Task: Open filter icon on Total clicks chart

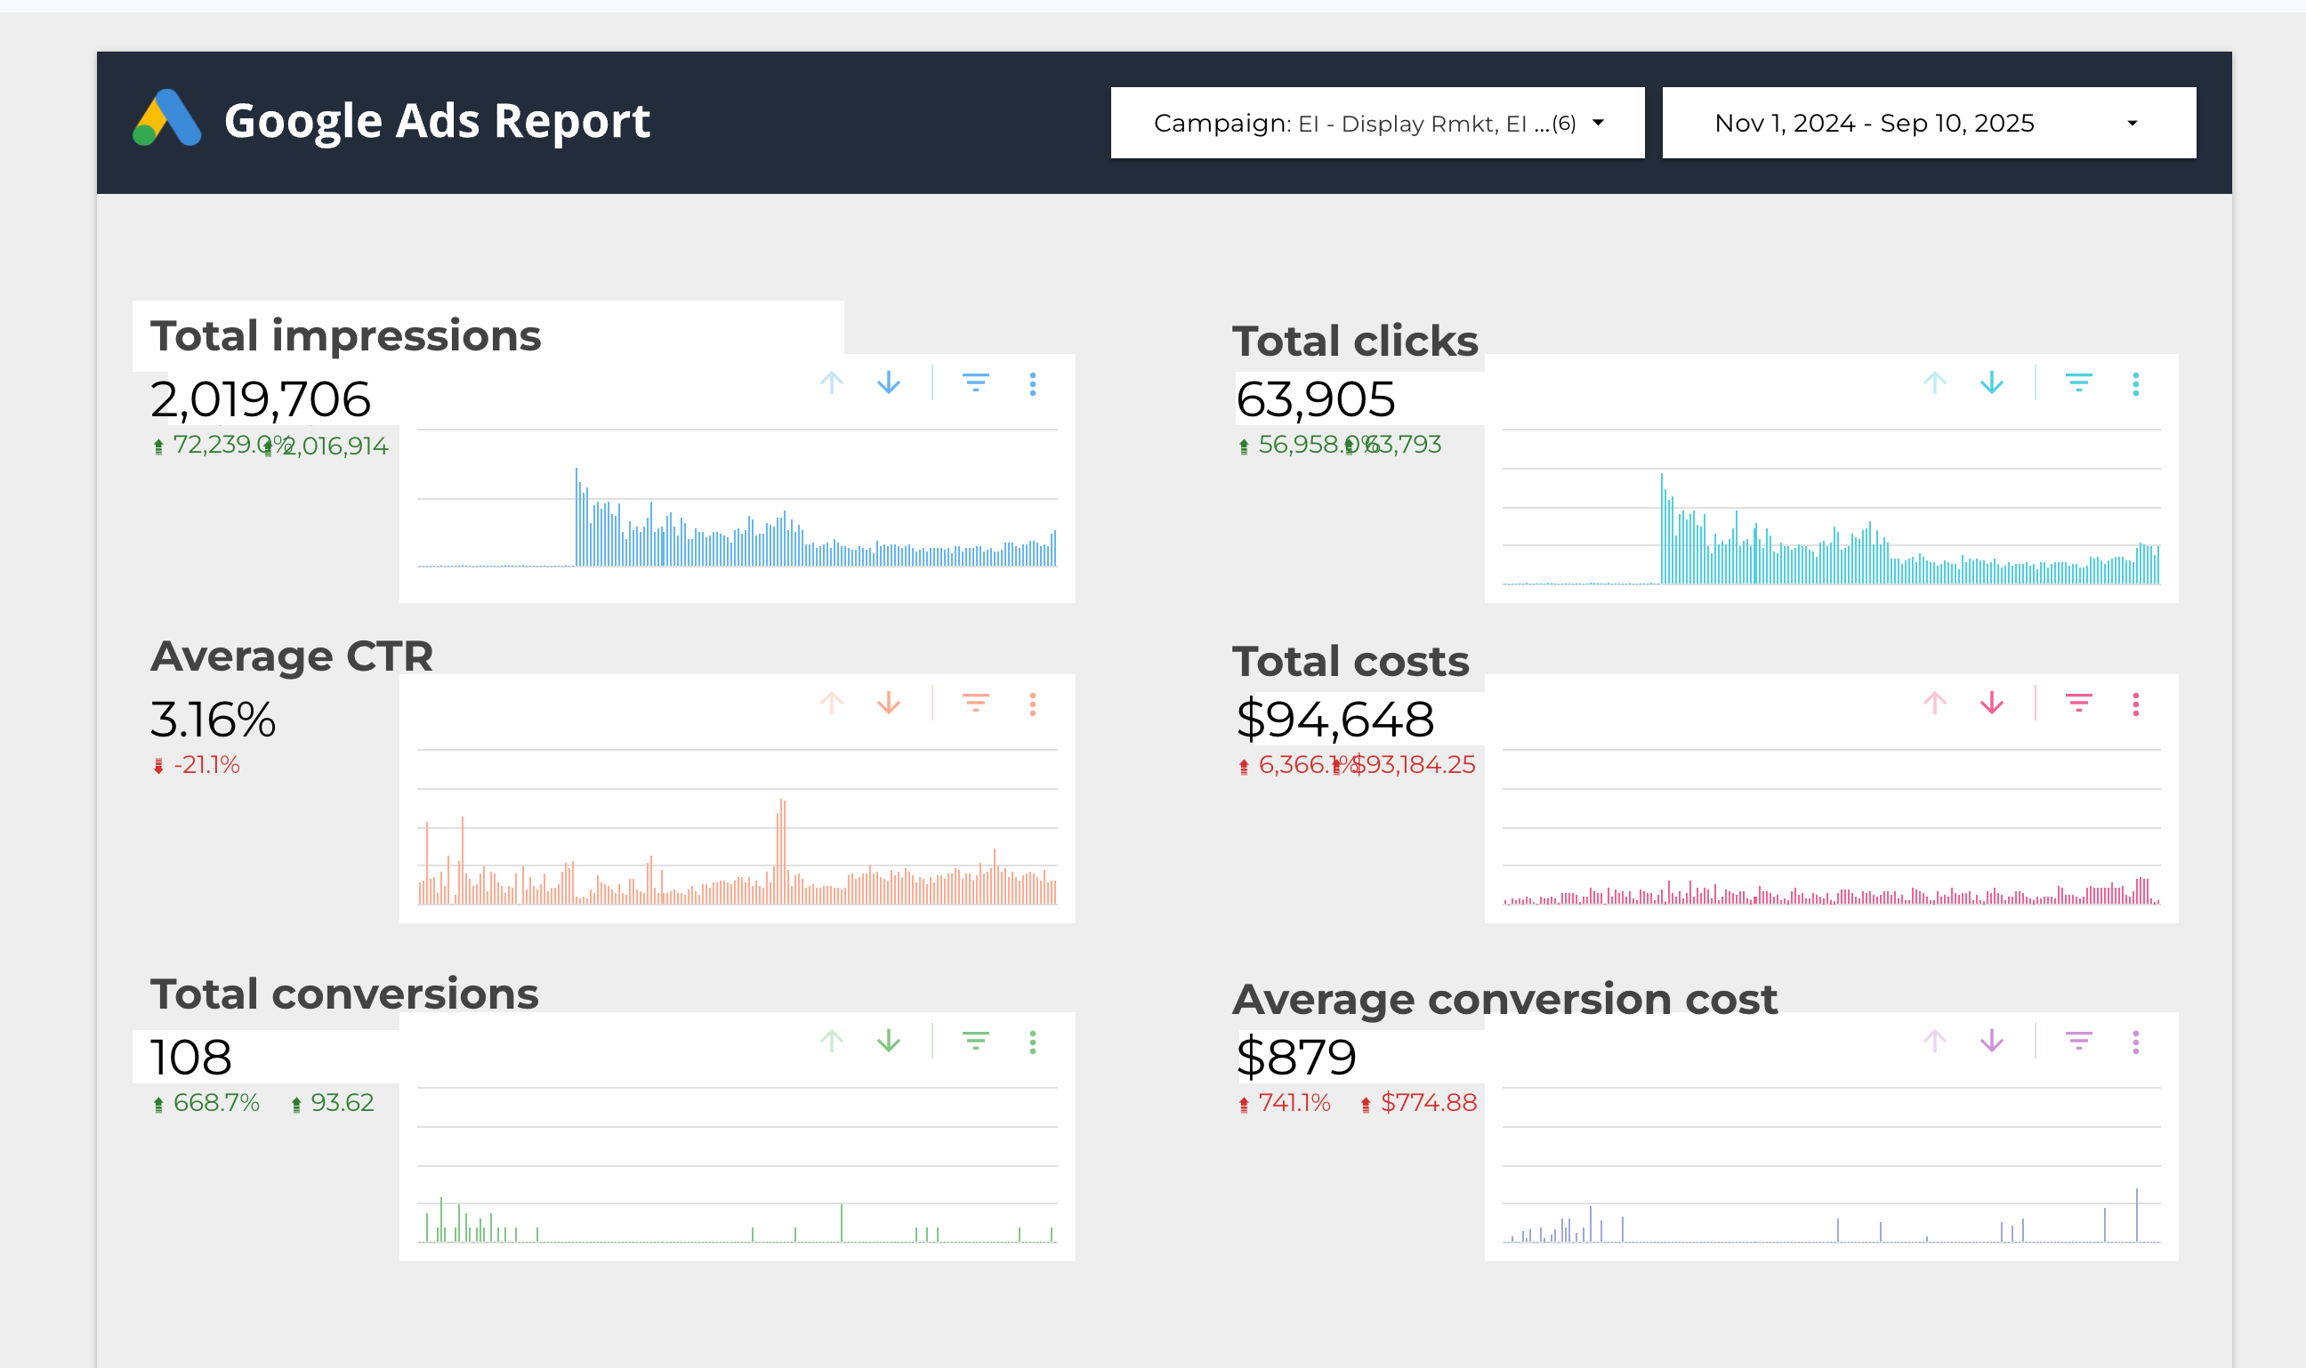Action: pos(2078,383)
